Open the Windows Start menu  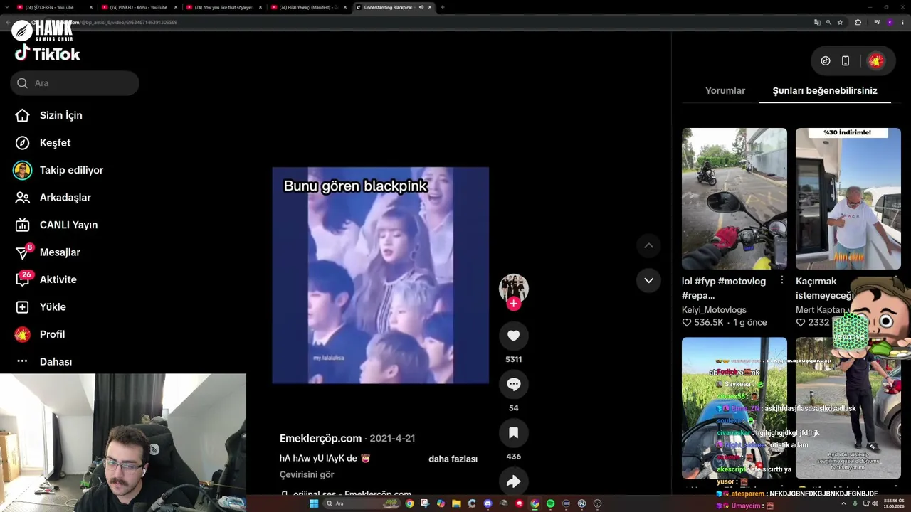[x=313, y=503]
